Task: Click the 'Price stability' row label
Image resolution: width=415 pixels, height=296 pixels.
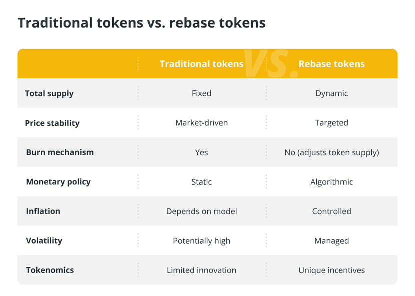Action: (x=52, y=123)
